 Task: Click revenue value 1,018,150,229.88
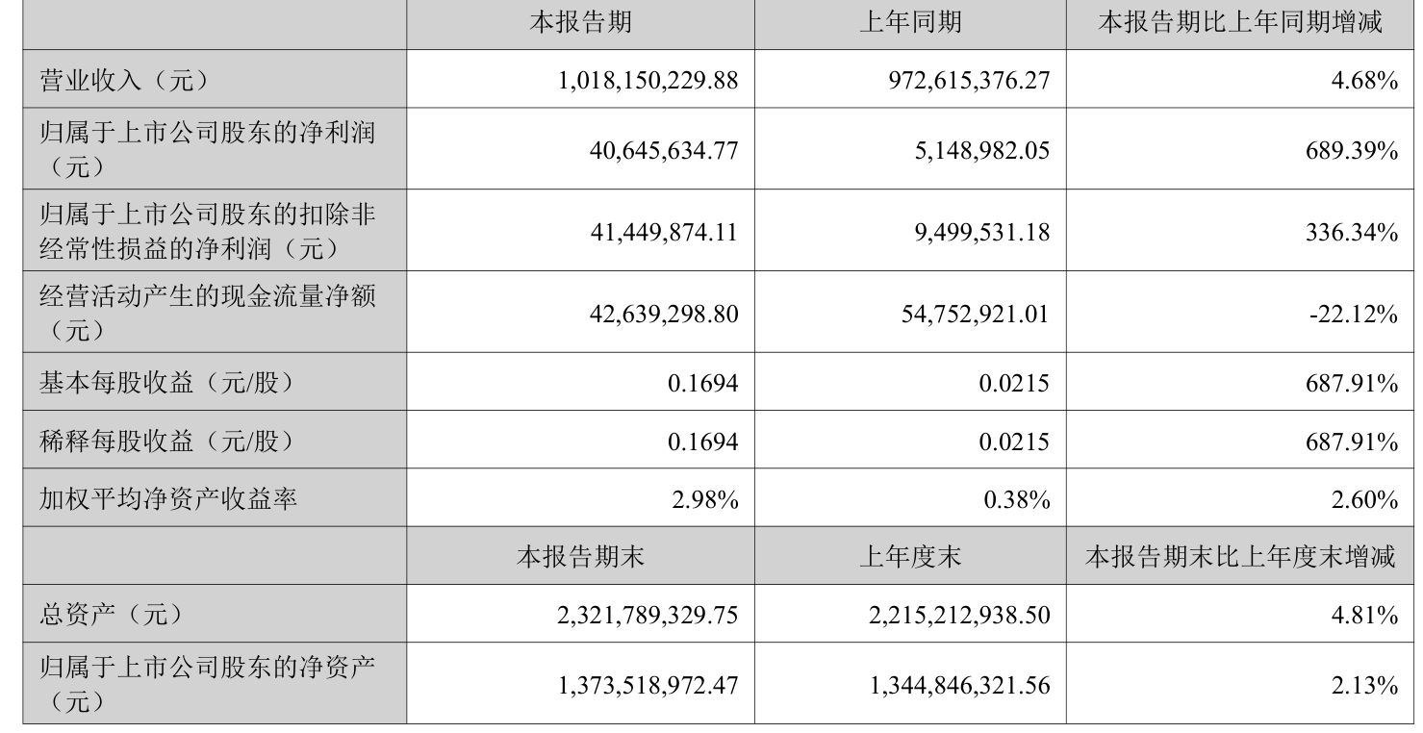(x=648, y=80)
